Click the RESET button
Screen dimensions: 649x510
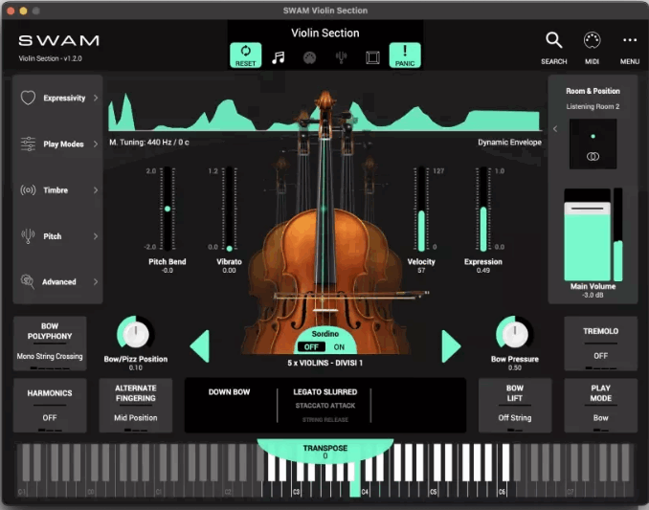245,55
